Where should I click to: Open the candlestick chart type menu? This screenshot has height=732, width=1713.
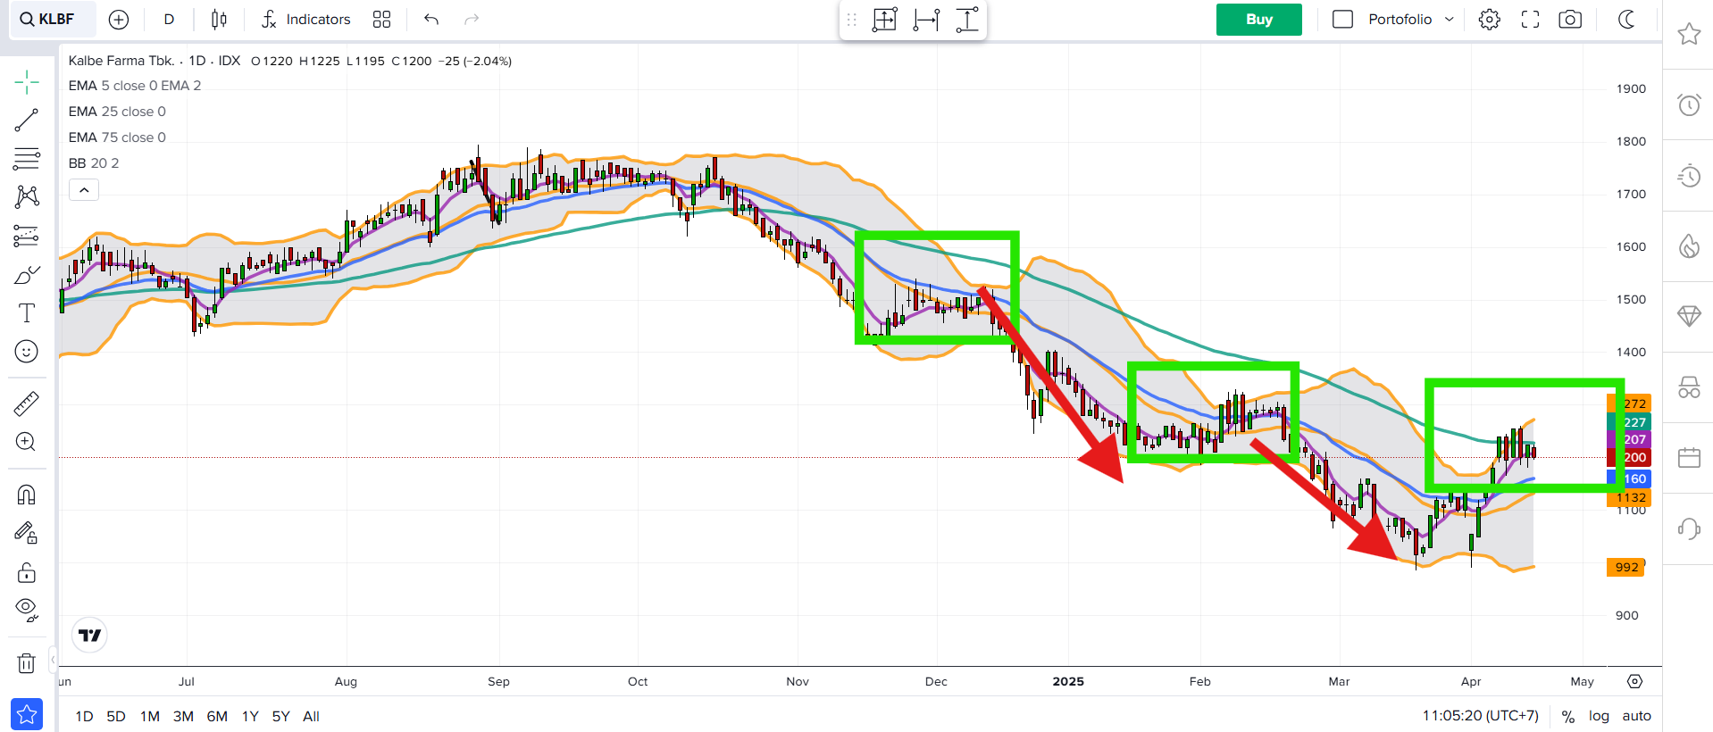219,20
